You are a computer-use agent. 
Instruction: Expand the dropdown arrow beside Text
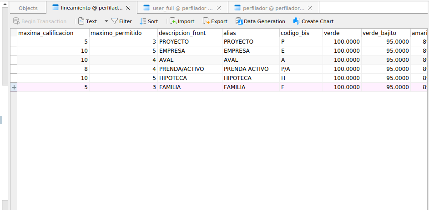coord(106,21)
